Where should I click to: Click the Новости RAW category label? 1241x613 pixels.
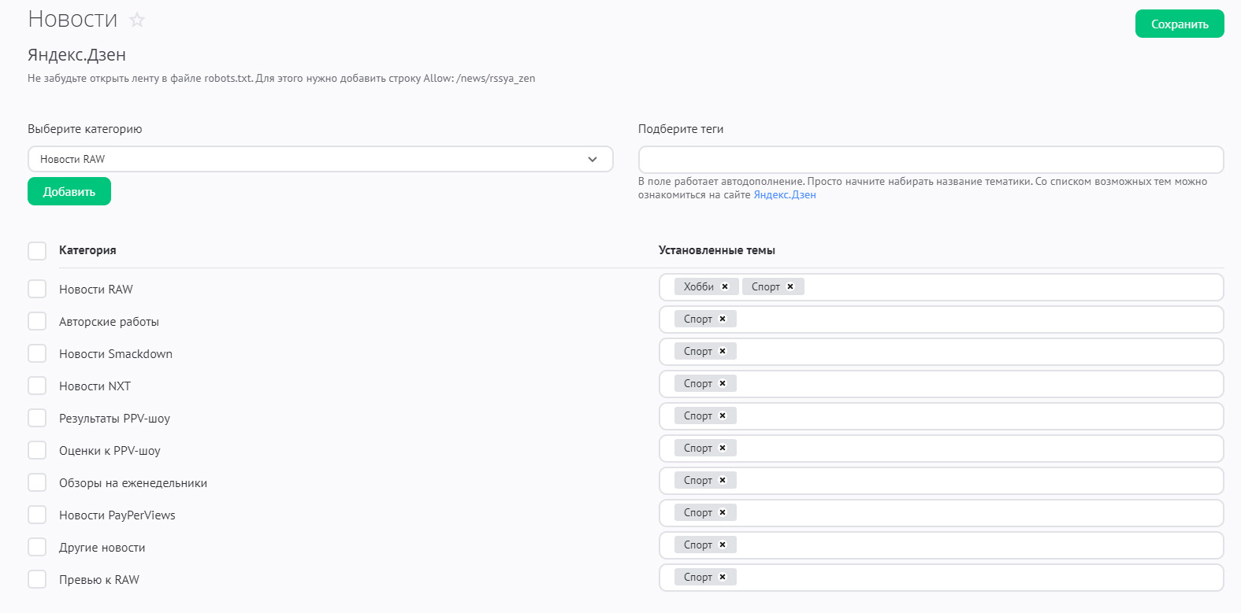click(x=96, y=290)
